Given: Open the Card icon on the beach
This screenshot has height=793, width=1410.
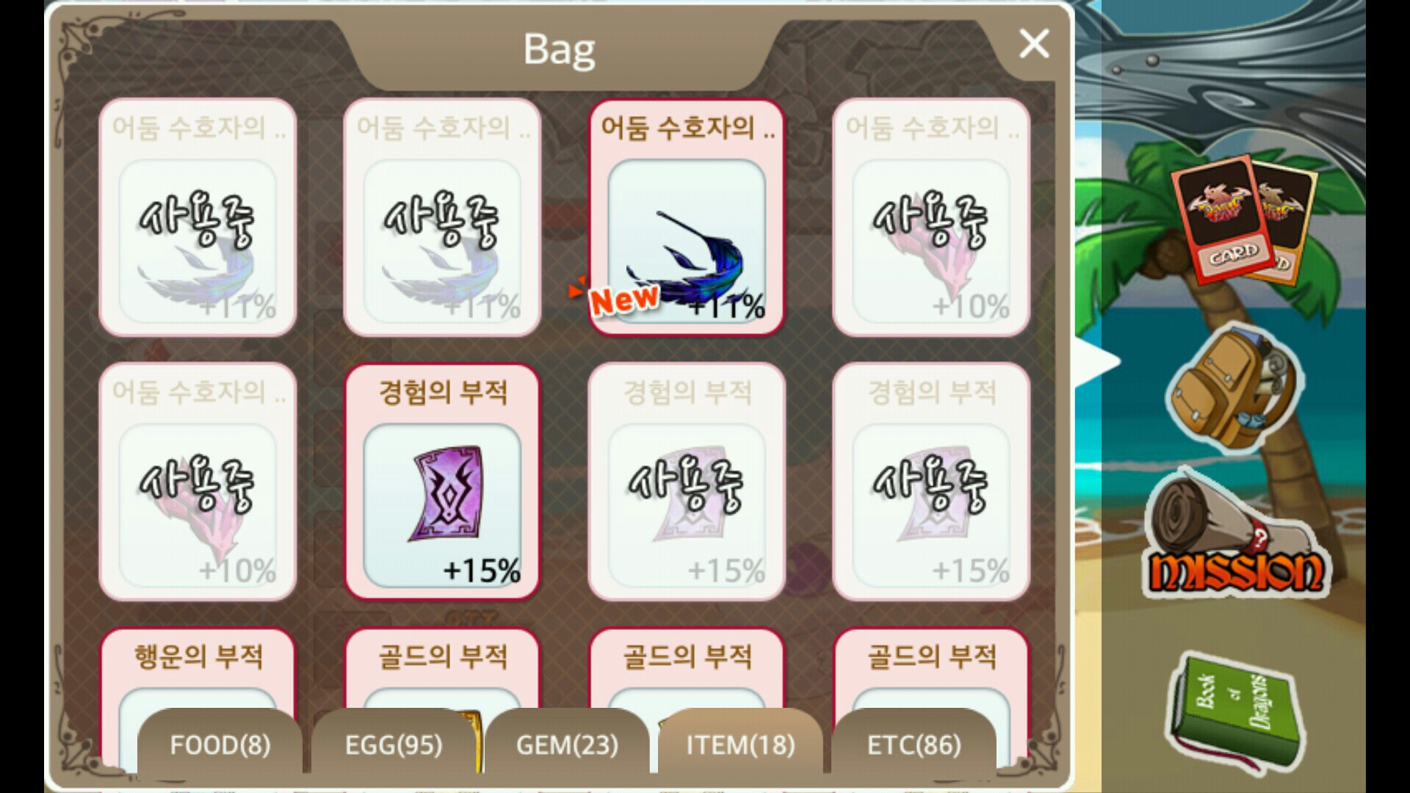Looking at the screenshot, I should point(1241,220).
